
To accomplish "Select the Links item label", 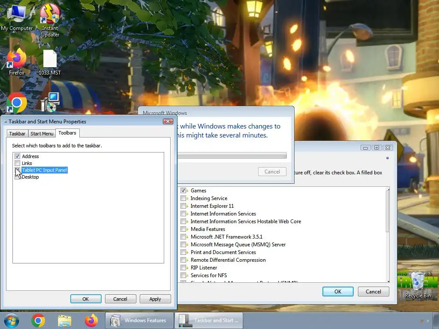I will click(x=27, y=163).
